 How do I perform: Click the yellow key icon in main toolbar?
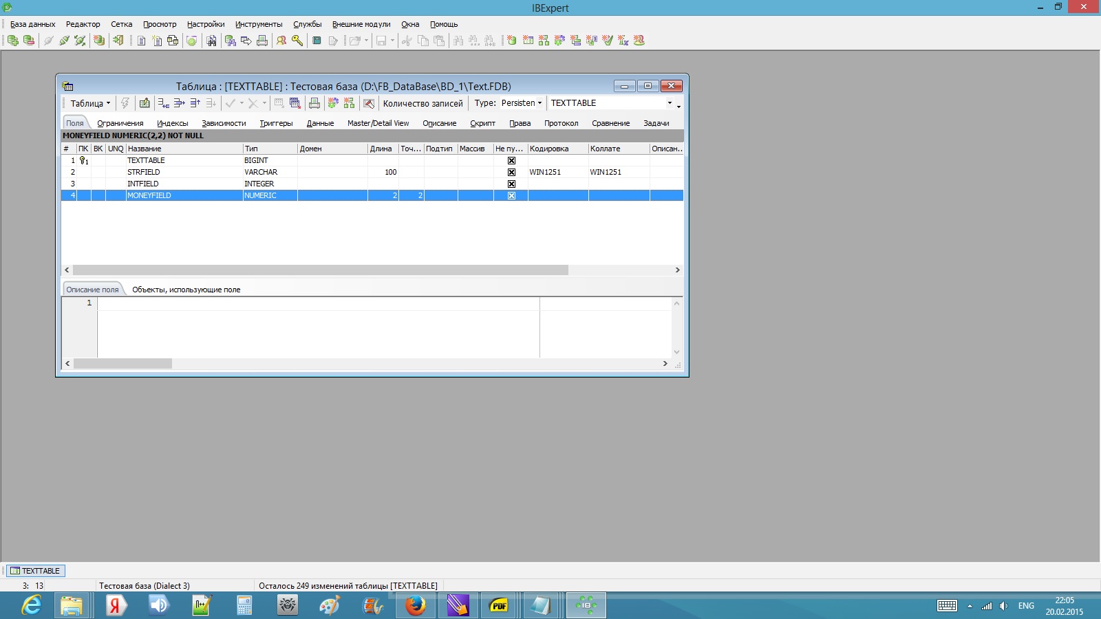pos(297,41)
